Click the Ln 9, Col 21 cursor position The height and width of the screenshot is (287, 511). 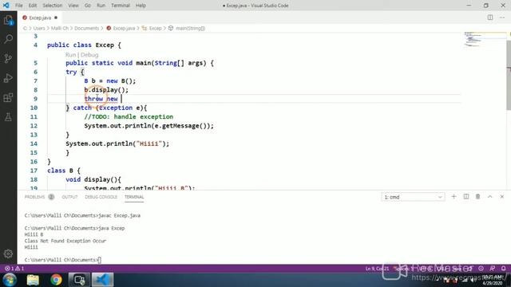pos(377,269)
